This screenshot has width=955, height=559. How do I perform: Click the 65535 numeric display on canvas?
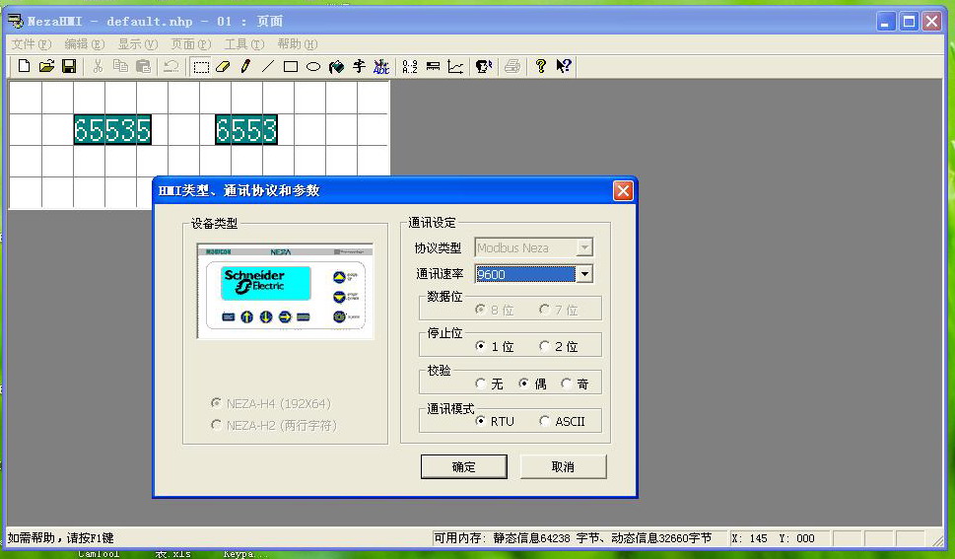tap(112, 129)
